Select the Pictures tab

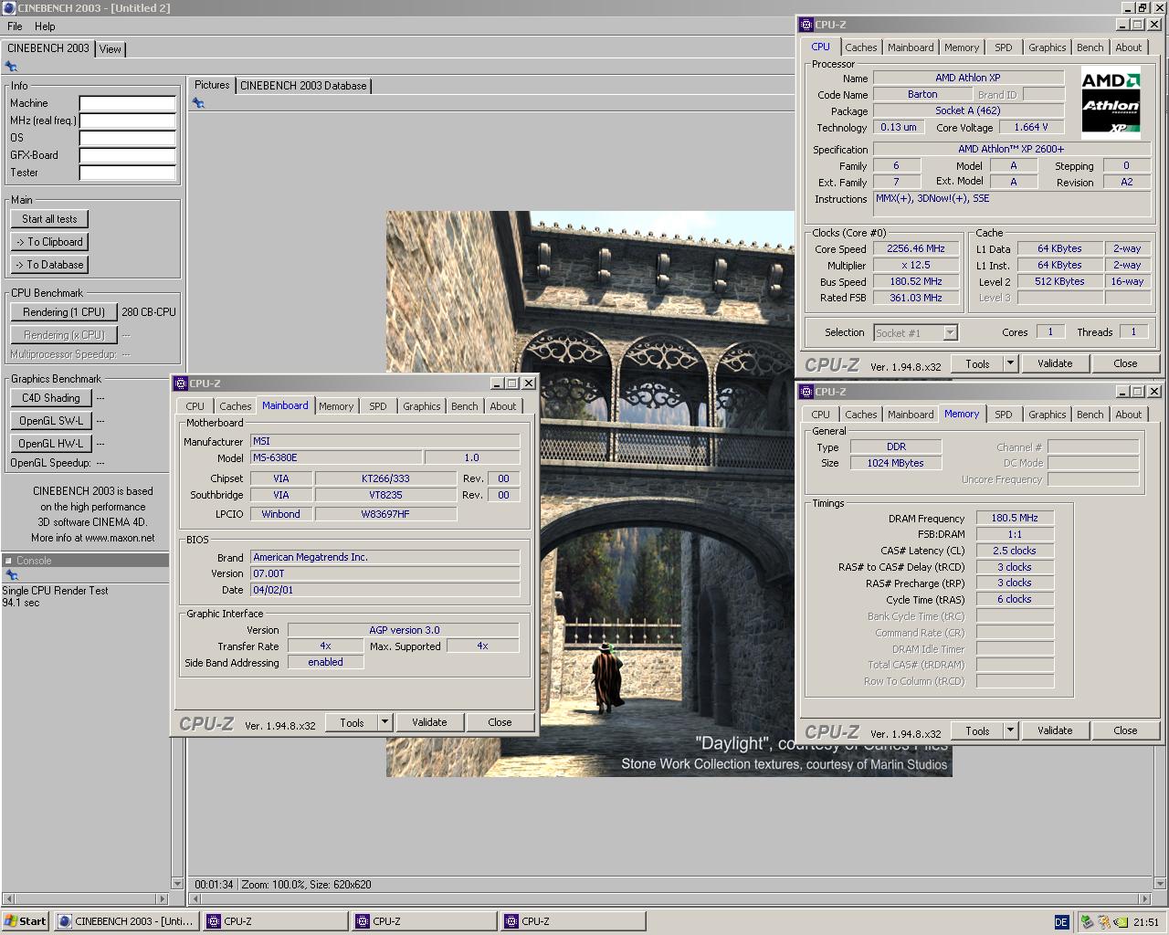pyautogui.click(x=212, y=85)
